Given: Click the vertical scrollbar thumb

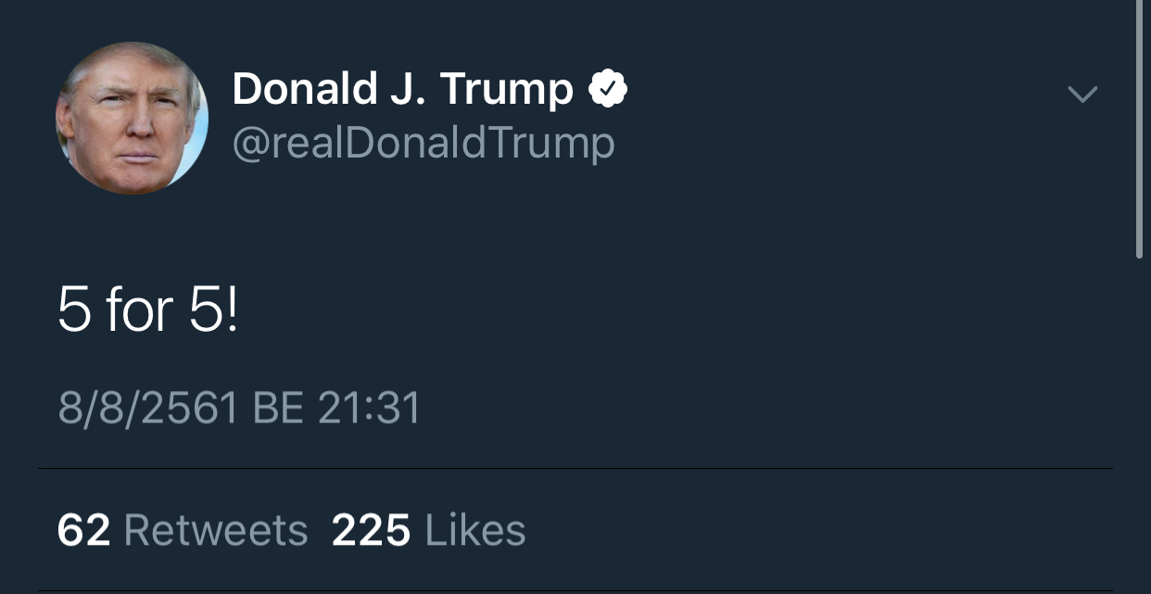Looking at the screenshot, I should [x=1139, y=130].
